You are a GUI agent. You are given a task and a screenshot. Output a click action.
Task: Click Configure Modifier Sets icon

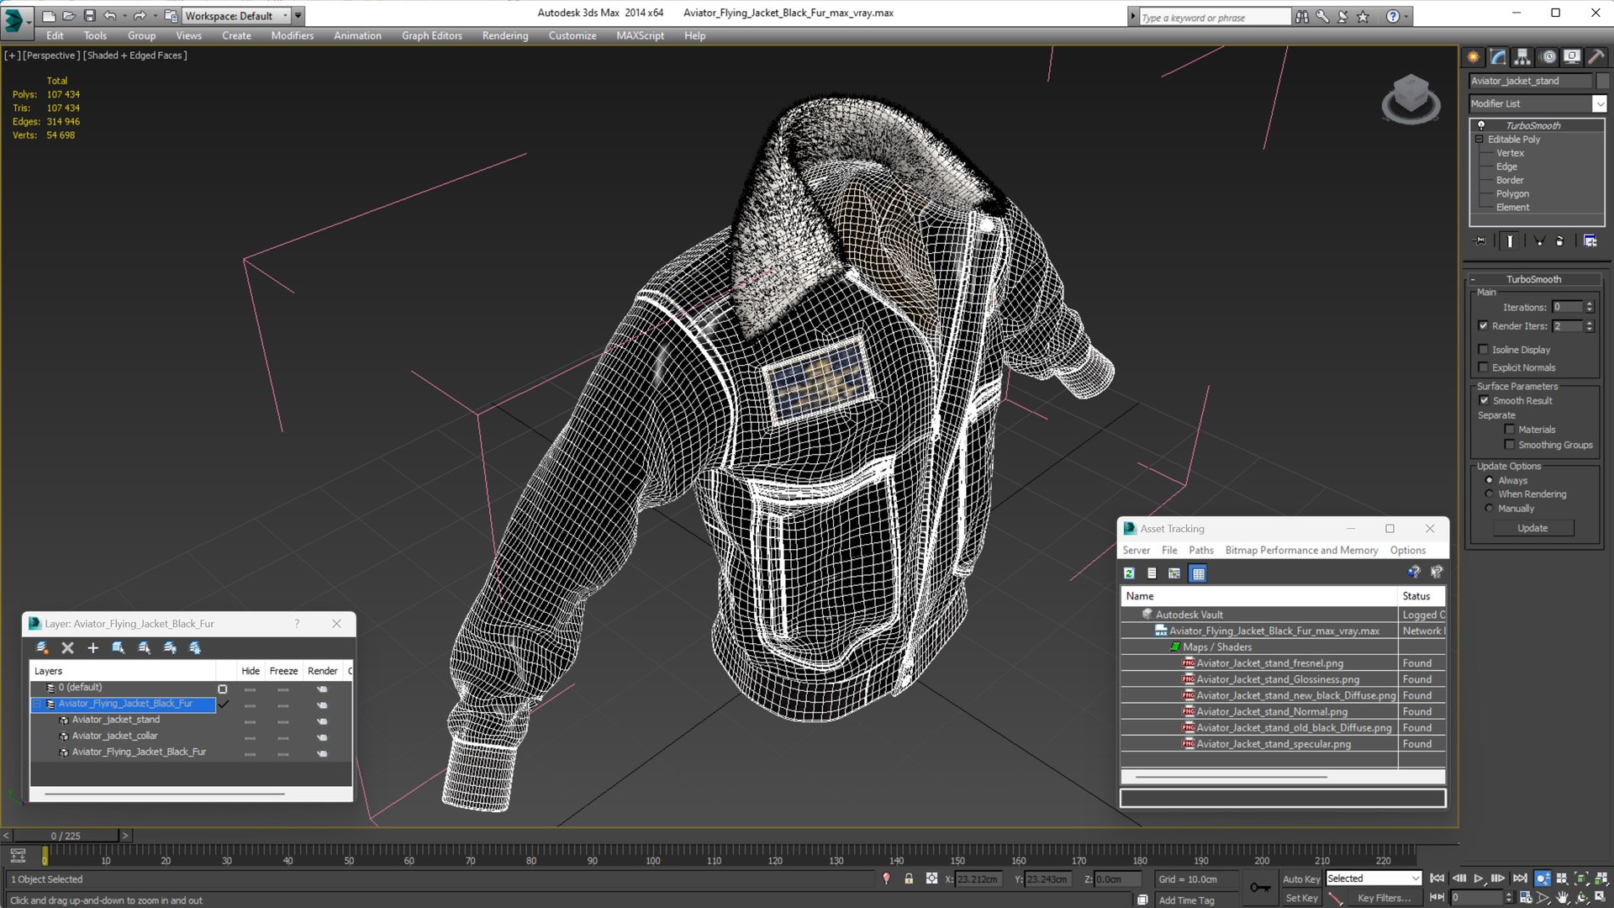pos(1590,241)
